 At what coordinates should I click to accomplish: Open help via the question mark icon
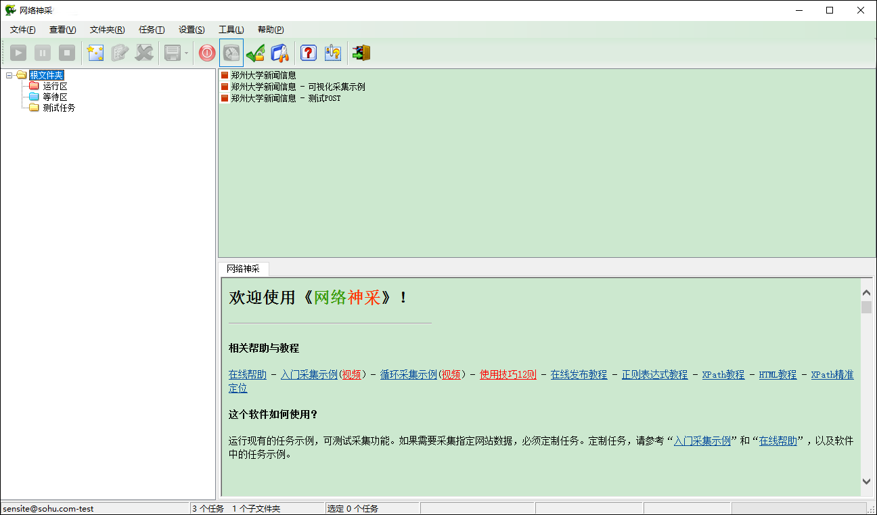(x=308, y=52)
